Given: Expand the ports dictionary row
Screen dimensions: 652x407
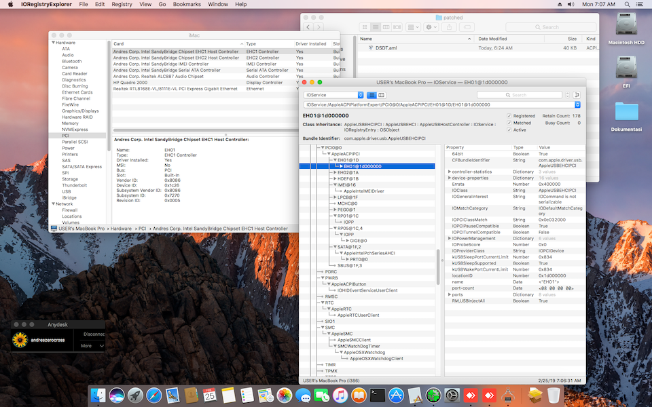Looking at the screenshot, I should pyautogui.click(x=449, y=294).
